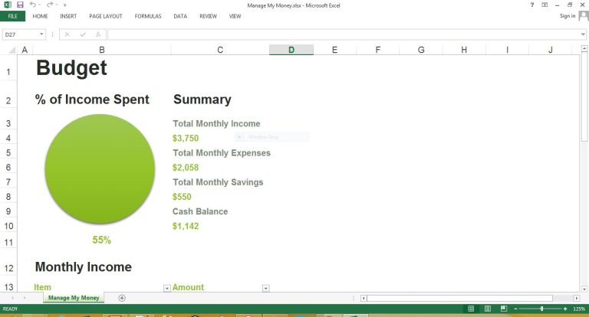Click the Excel application icon in title bar
The height and width of the screenshot is (317, 589).
tap(8, 5)
